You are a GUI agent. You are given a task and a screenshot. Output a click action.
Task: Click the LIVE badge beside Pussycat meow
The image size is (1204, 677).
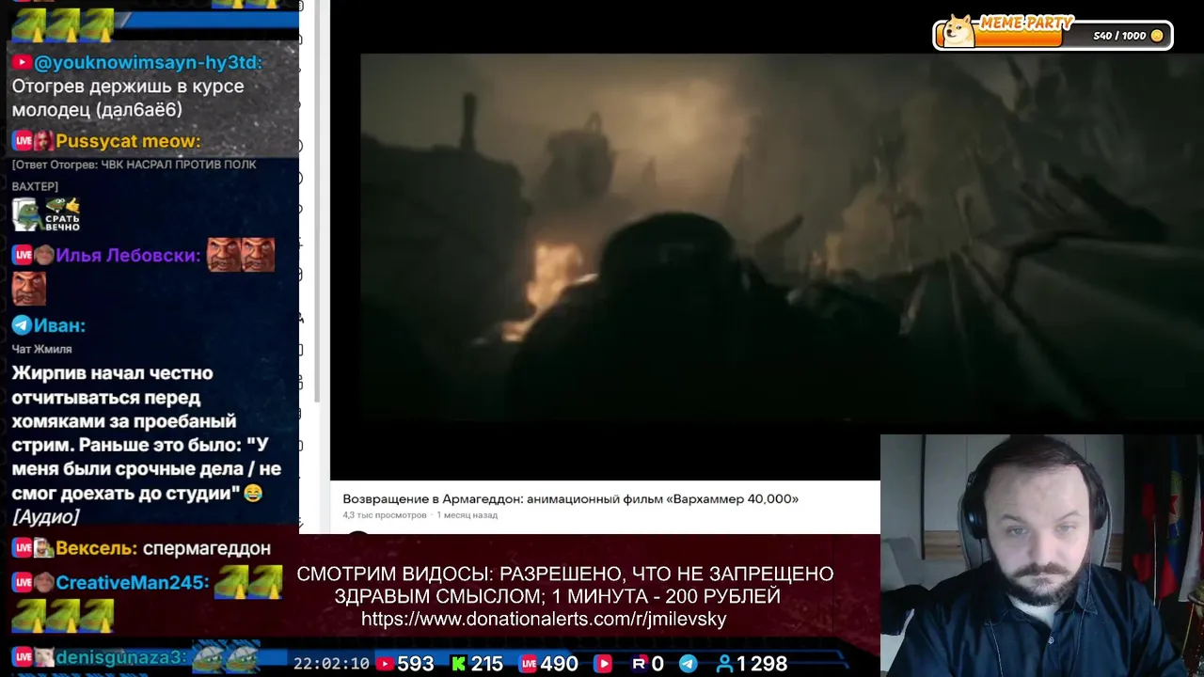pyautogui.click(x=22, y=141)
